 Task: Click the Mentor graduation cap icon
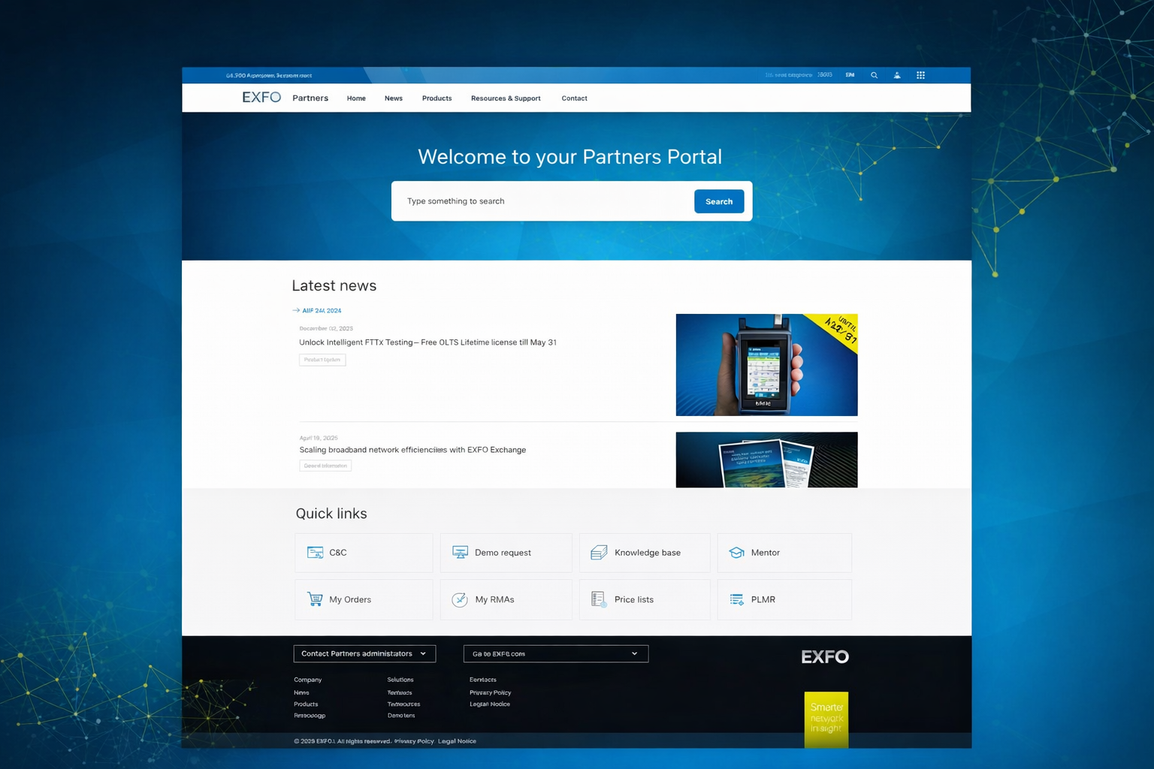point(736,553)
